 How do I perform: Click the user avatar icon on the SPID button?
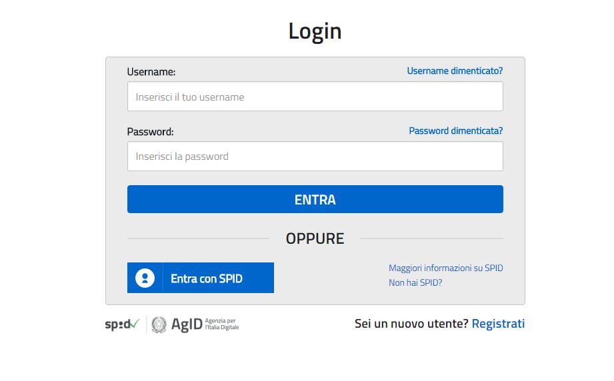[145, 278]
